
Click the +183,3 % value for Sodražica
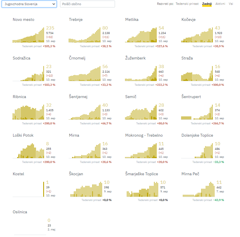(x=49, y=85)
